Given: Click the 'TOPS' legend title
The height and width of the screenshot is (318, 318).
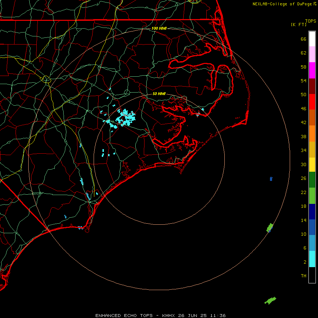Looking at the screenshot, I should [311, 21].
